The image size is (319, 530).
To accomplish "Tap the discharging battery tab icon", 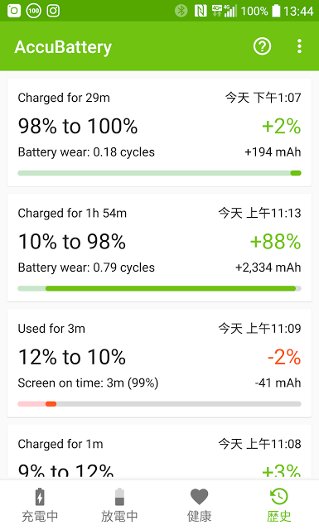I will [119, 497].
